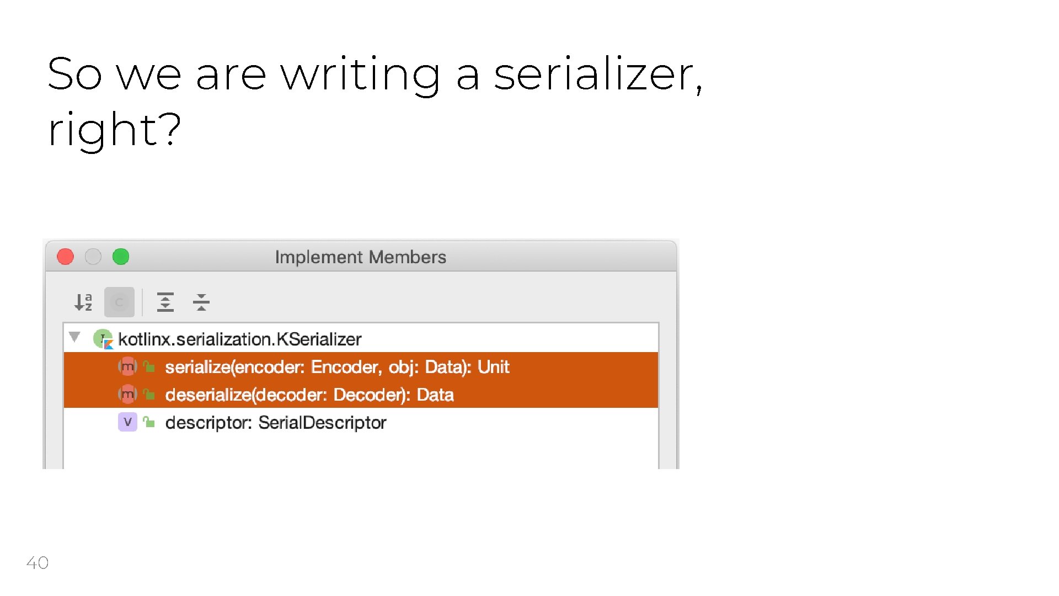Click the Expand All toolbar icon
Image resolution: width=1059 pixels, height=596 pixels.
tap(165, 302)
